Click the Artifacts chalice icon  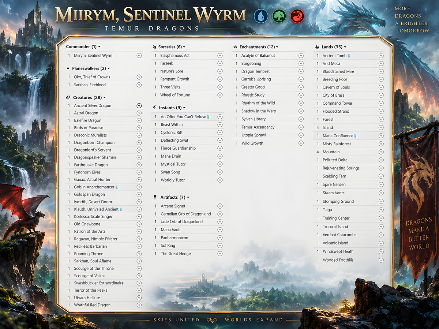[x=154, y=197]
